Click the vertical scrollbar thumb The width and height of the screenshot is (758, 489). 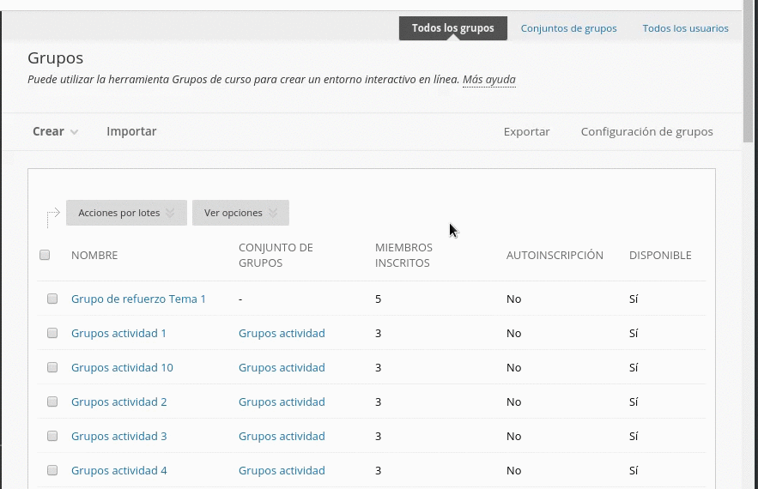coord(749,73)
